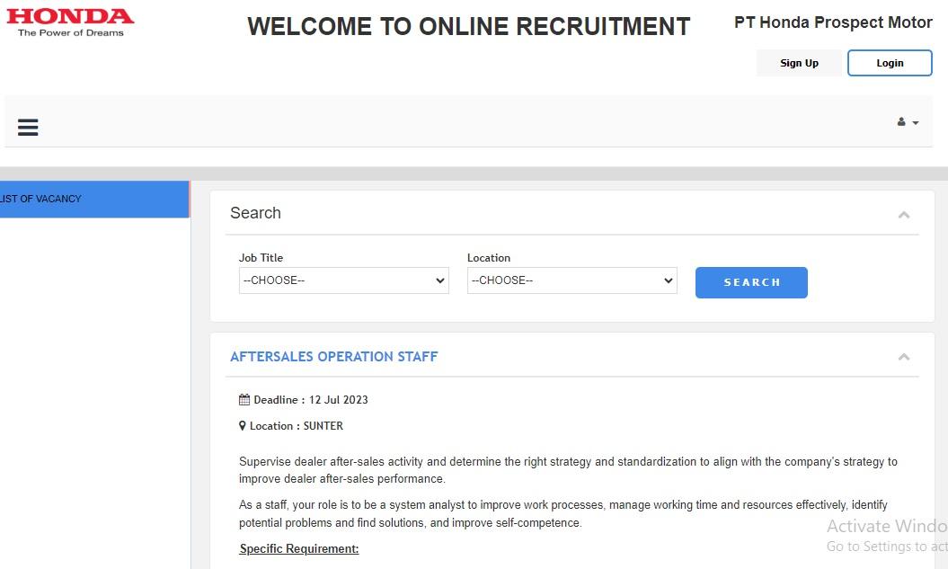The height and width of the screenshot is (569, 948).
Task: Click the user account icon
Action: pos(901,122)
